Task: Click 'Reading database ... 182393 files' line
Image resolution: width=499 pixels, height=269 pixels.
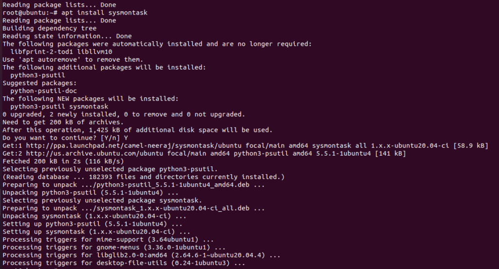Action: tap(144, 177)
